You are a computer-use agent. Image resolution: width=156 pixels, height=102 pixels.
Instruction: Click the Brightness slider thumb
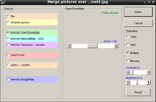[137, 82]
